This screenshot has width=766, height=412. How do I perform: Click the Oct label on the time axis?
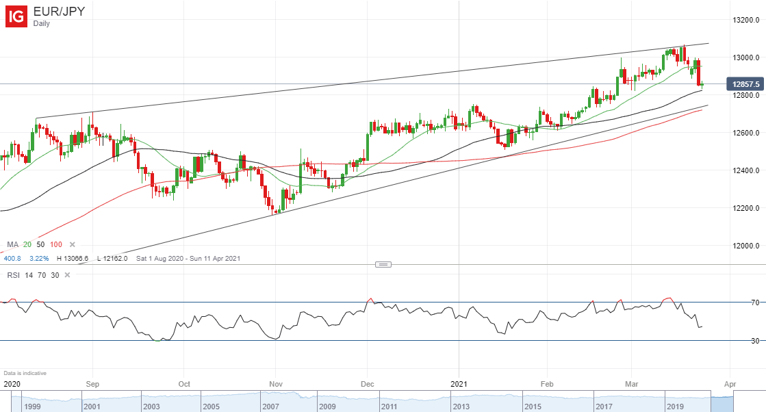(184, 384)
